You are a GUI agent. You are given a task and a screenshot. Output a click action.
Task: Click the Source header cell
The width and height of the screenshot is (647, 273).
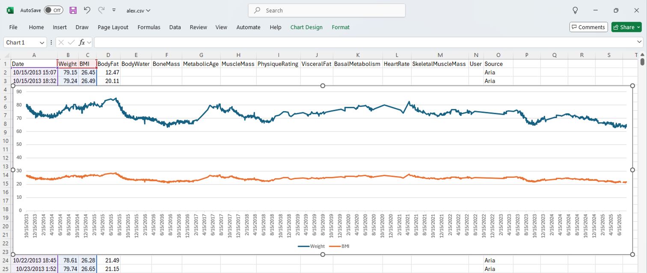pos(498,64)
